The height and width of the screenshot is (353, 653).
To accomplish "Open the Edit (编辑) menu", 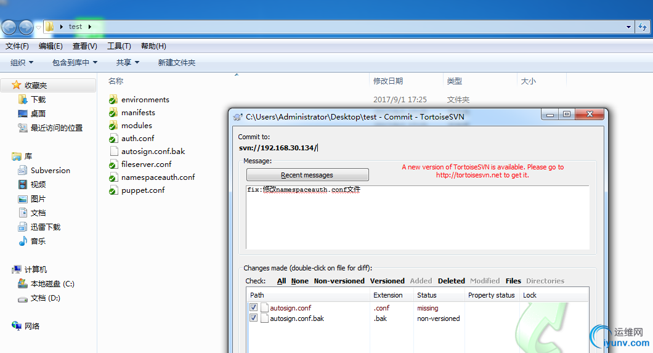I will pos(51,46).
